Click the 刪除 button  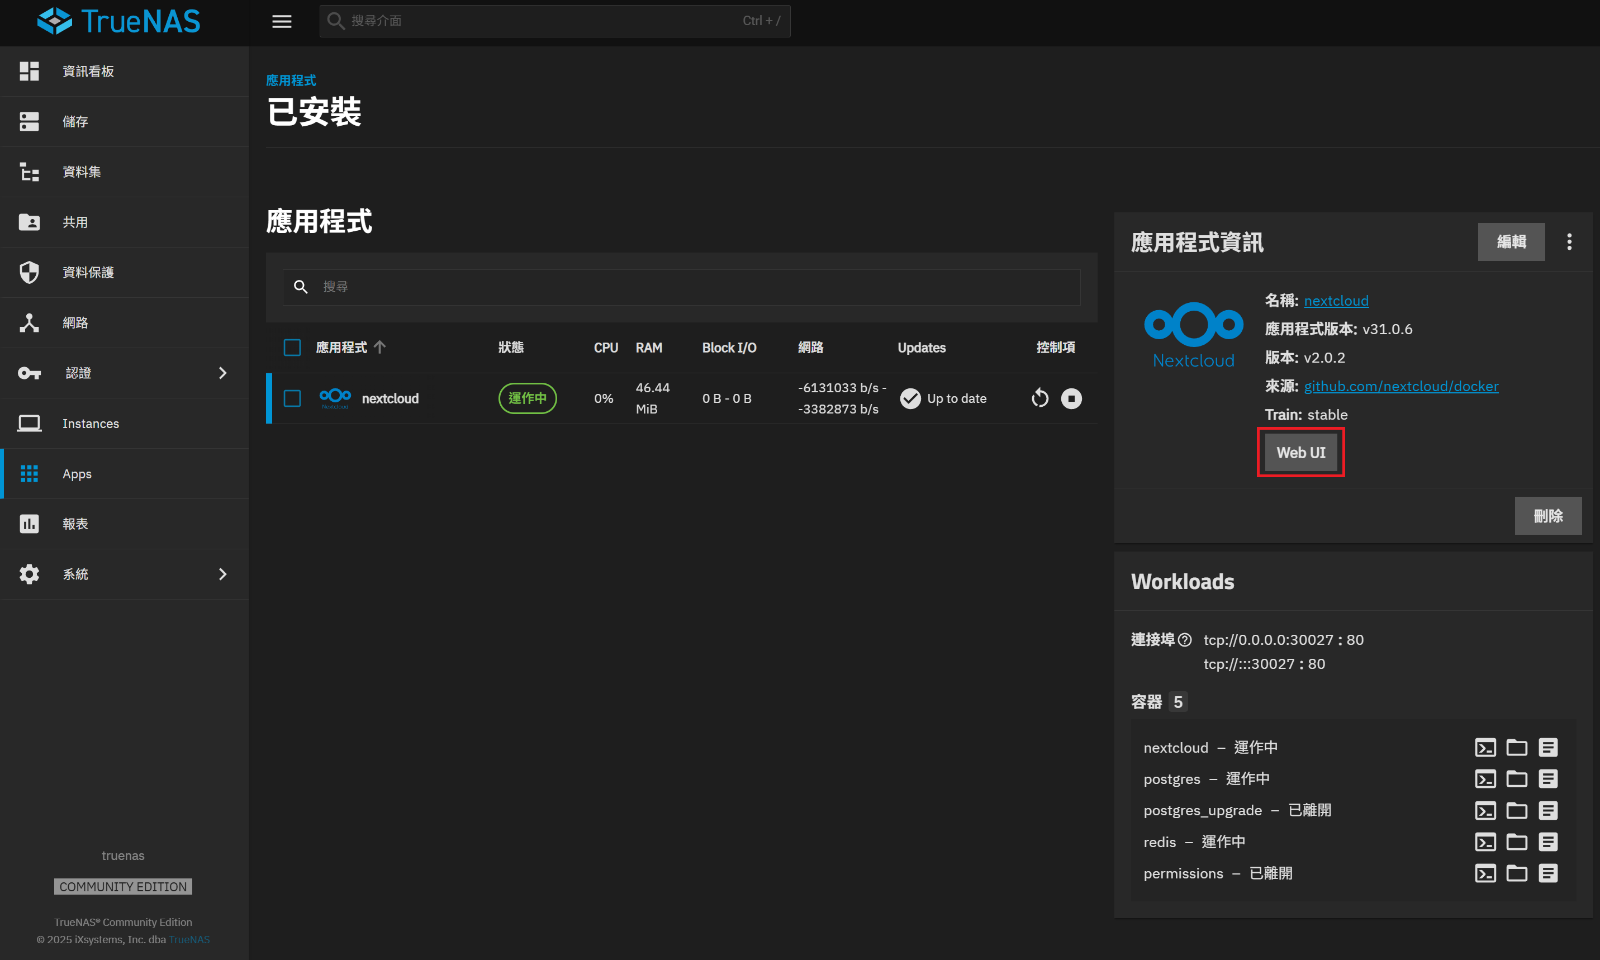1547,516
